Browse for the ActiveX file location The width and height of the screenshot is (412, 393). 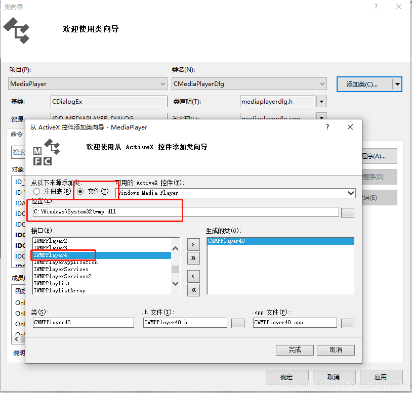[347, 212]
